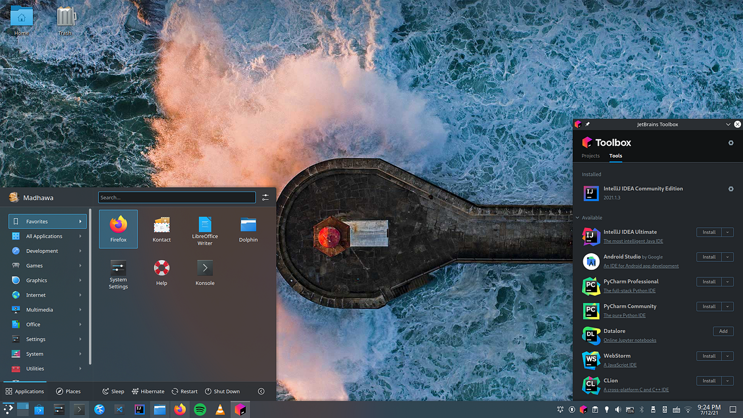Screen dimensions: 743x418
Task: Install PyCharm Community edition
Action: point(710,306)
